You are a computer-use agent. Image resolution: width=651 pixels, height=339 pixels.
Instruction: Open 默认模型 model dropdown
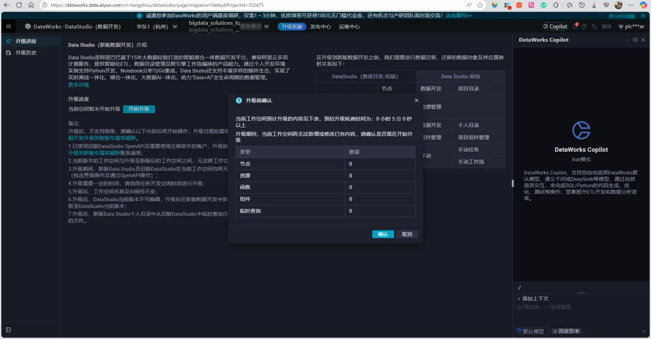[532, 331]
